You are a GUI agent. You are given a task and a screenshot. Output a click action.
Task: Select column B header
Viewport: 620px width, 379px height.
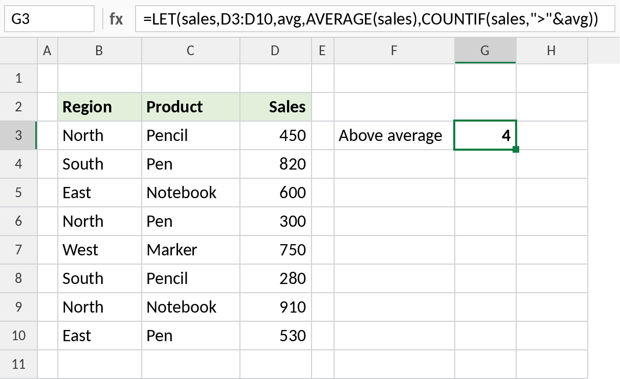pos(100,50)
